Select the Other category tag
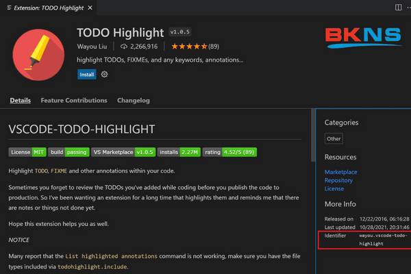This screenshot has width=411, height=274. tap(334, 138)
